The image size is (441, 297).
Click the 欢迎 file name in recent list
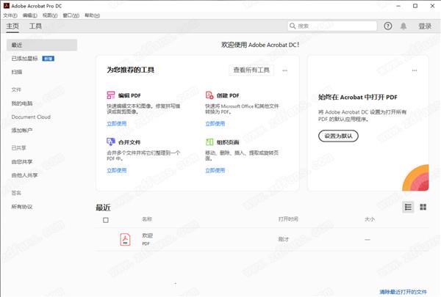tap(148, 235)
